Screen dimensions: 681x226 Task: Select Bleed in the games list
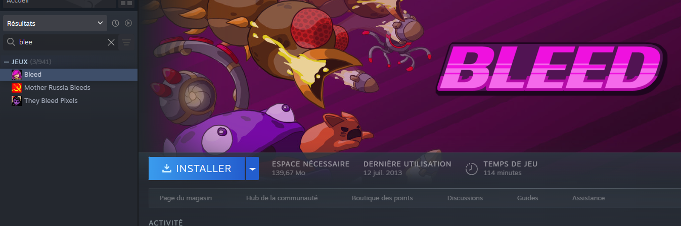(x=69, y=75)
